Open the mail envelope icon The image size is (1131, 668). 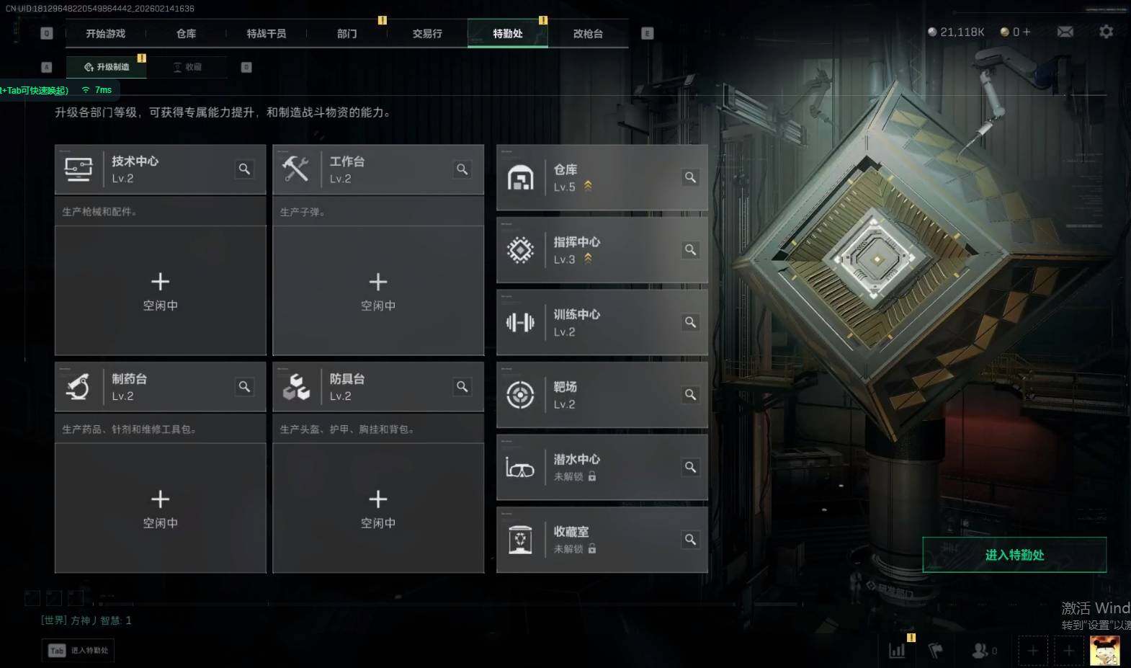tap(1065, 32)
